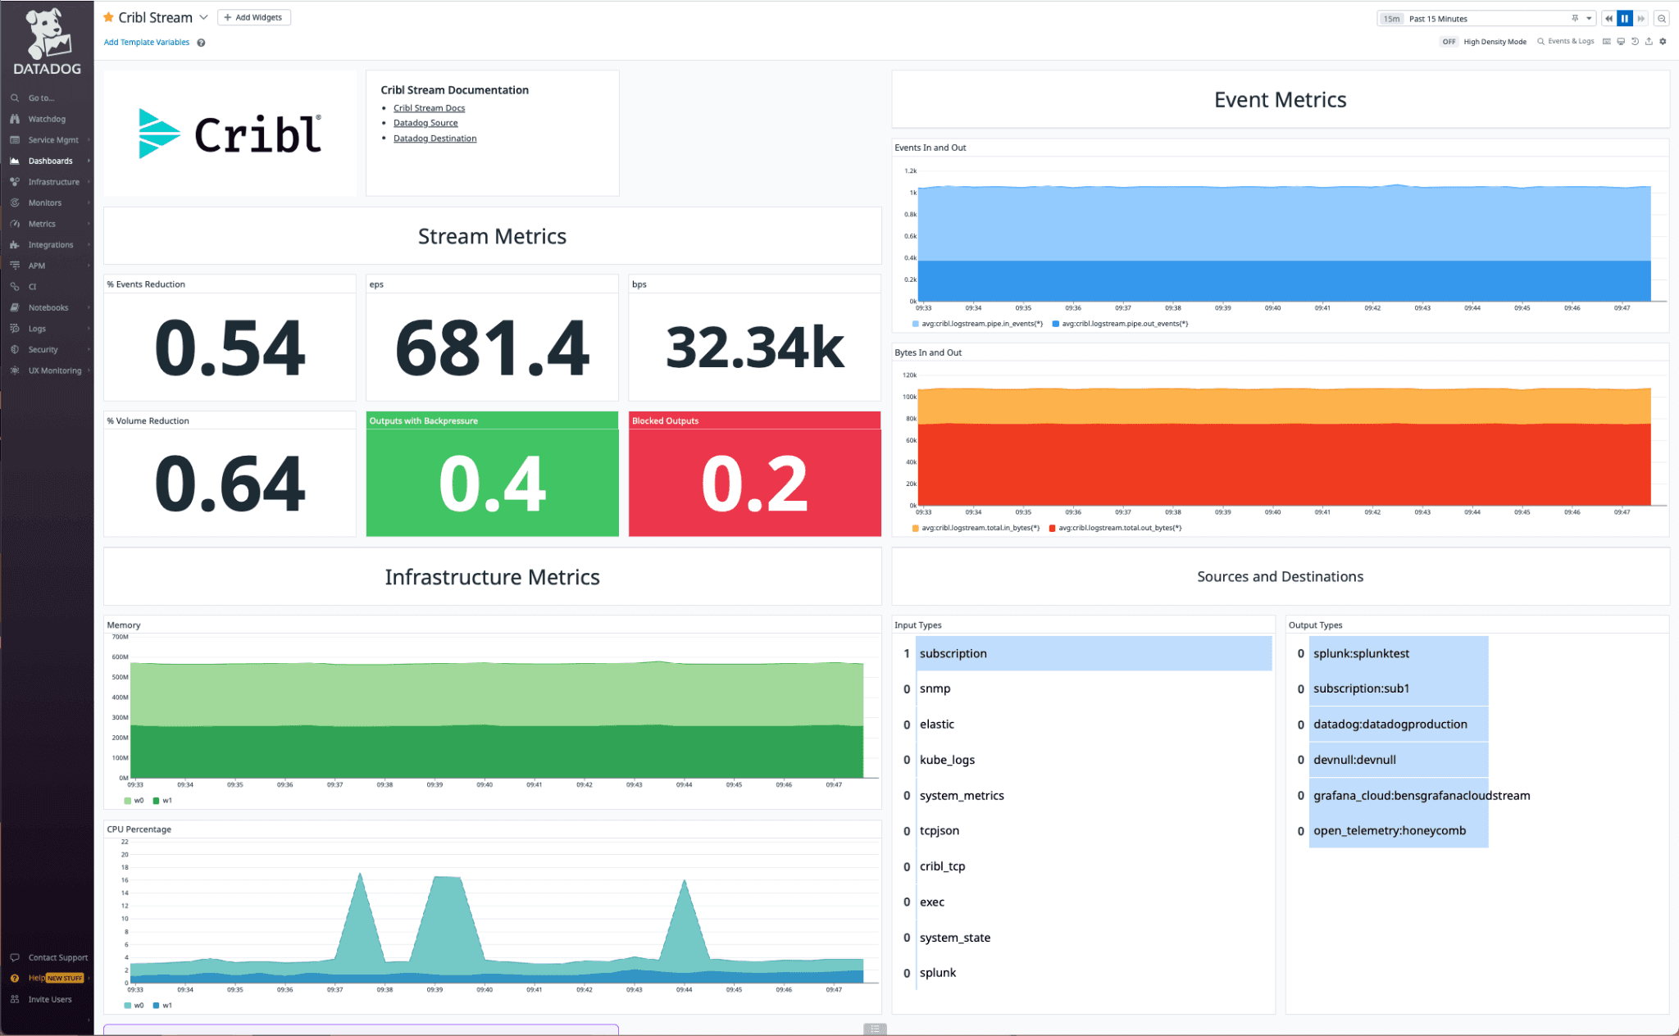Open Logs in the sidebar

pos(37,329)
